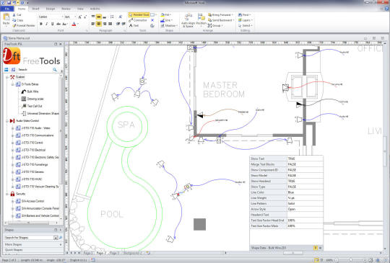Click the Copy command
This screenshot has width=390, height=263.
pyautogui.click(x=18, y=20)
